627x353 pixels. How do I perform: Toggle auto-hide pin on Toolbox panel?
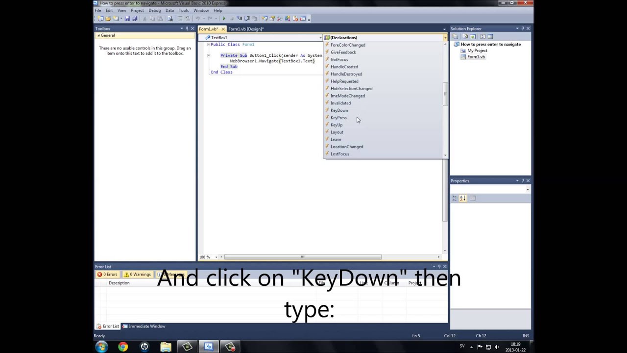click(187, 29)
